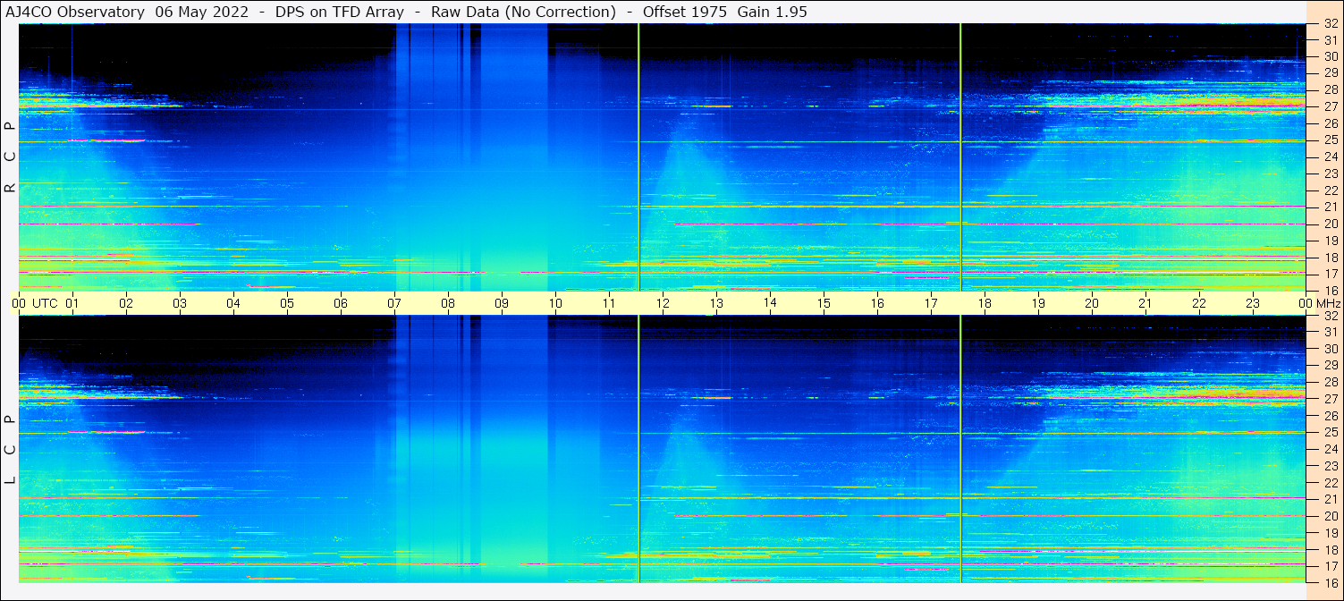The image size is (1344, 601).
Task: Click the 19 hour tick on UTC axis
Action: pyautogui.click(x=1038, y=303)
